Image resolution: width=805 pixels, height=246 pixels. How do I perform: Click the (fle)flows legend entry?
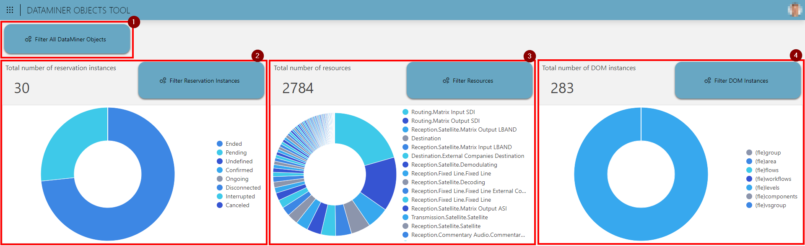[763, 170]
